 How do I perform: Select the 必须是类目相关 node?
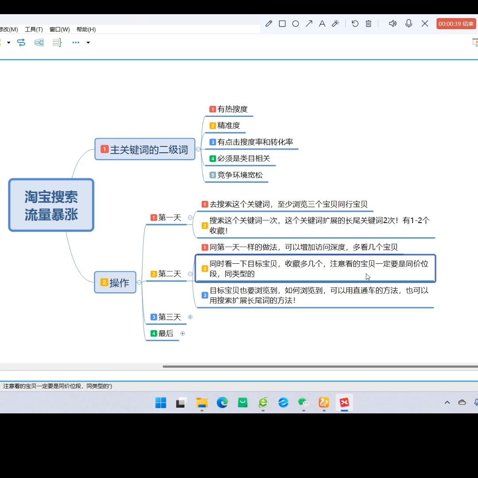click(x=240, y=158)
